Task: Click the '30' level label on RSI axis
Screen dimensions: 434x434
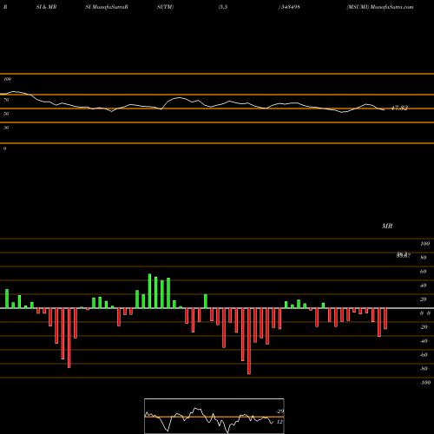Action: coord(6,128)
